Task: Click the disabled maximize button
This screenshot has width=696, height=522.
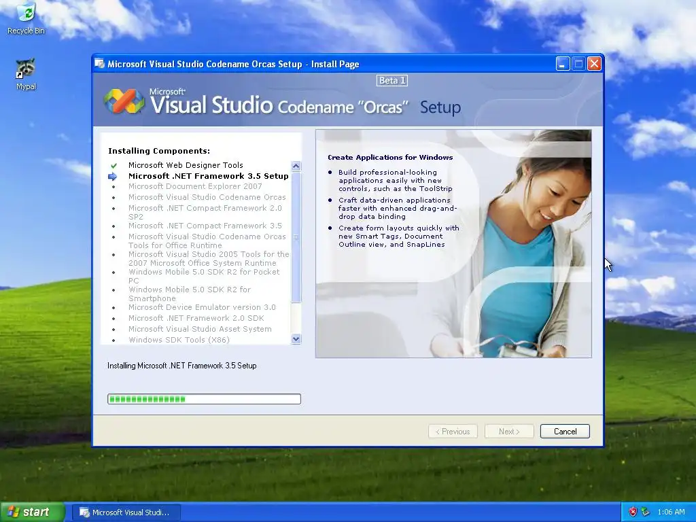Action: pyautogui.click(x=578, y=64)
